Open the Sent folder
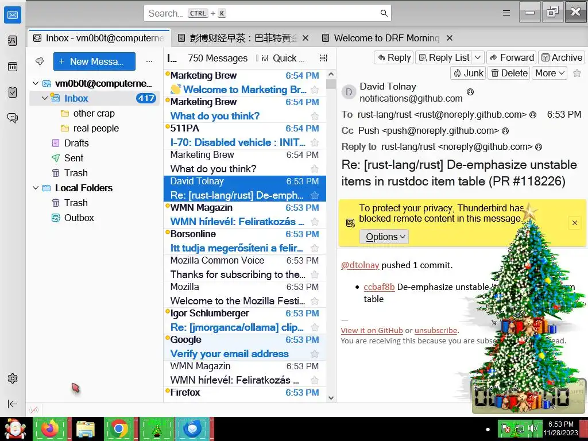 [x=74, y=158]
